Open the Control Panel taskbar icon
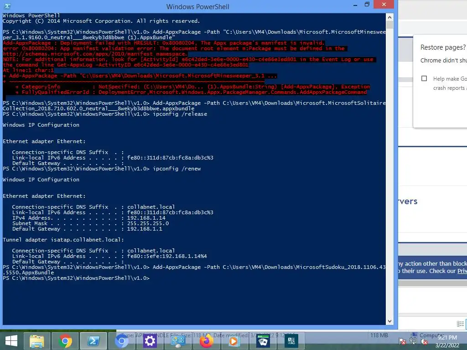 point(178,341)
